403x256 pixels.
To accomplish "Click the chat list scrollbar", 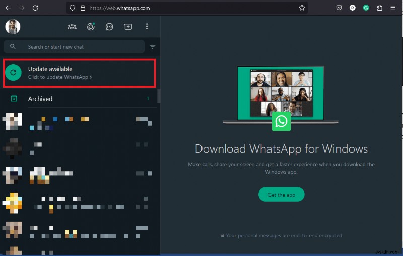I will (x=159, y=96).
